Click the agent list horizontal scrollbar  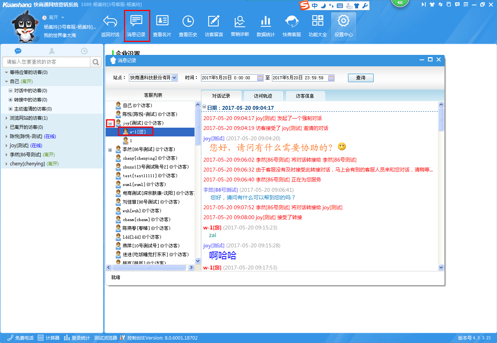pyautogui.click(x=149, y=268)
